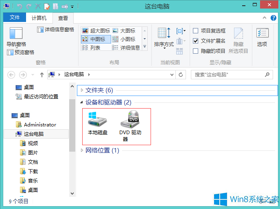Switch to the View (查看) tab
The width and height of the screenshot is (280, 209).
point(63,18)
